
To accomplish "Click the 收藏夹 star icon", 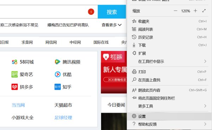I will click(x=134, y=21).
